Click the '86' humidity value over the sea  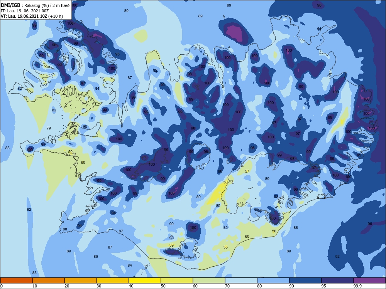pyautogui.click(x=96, y=256)
